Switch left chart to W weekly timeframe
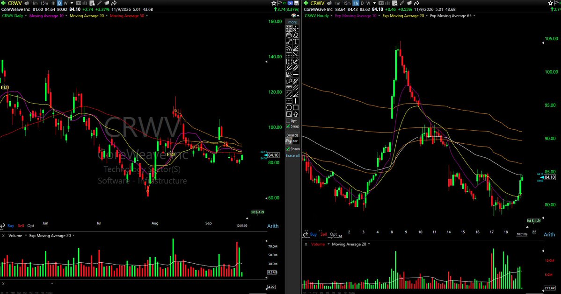 pyautogui.click(x=66, y=3)
